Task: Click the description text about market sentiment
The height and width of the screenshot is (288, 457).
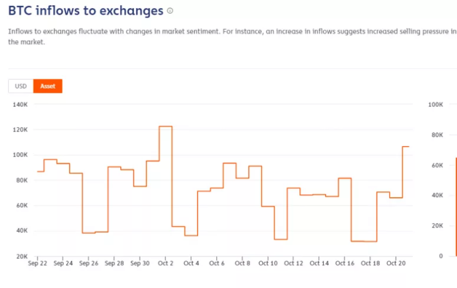Action: (x=232, y=37)
